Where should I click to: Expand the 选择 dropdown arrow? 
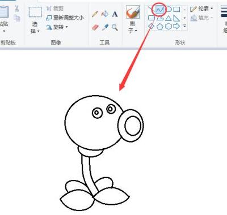click(x=39, y=31)
